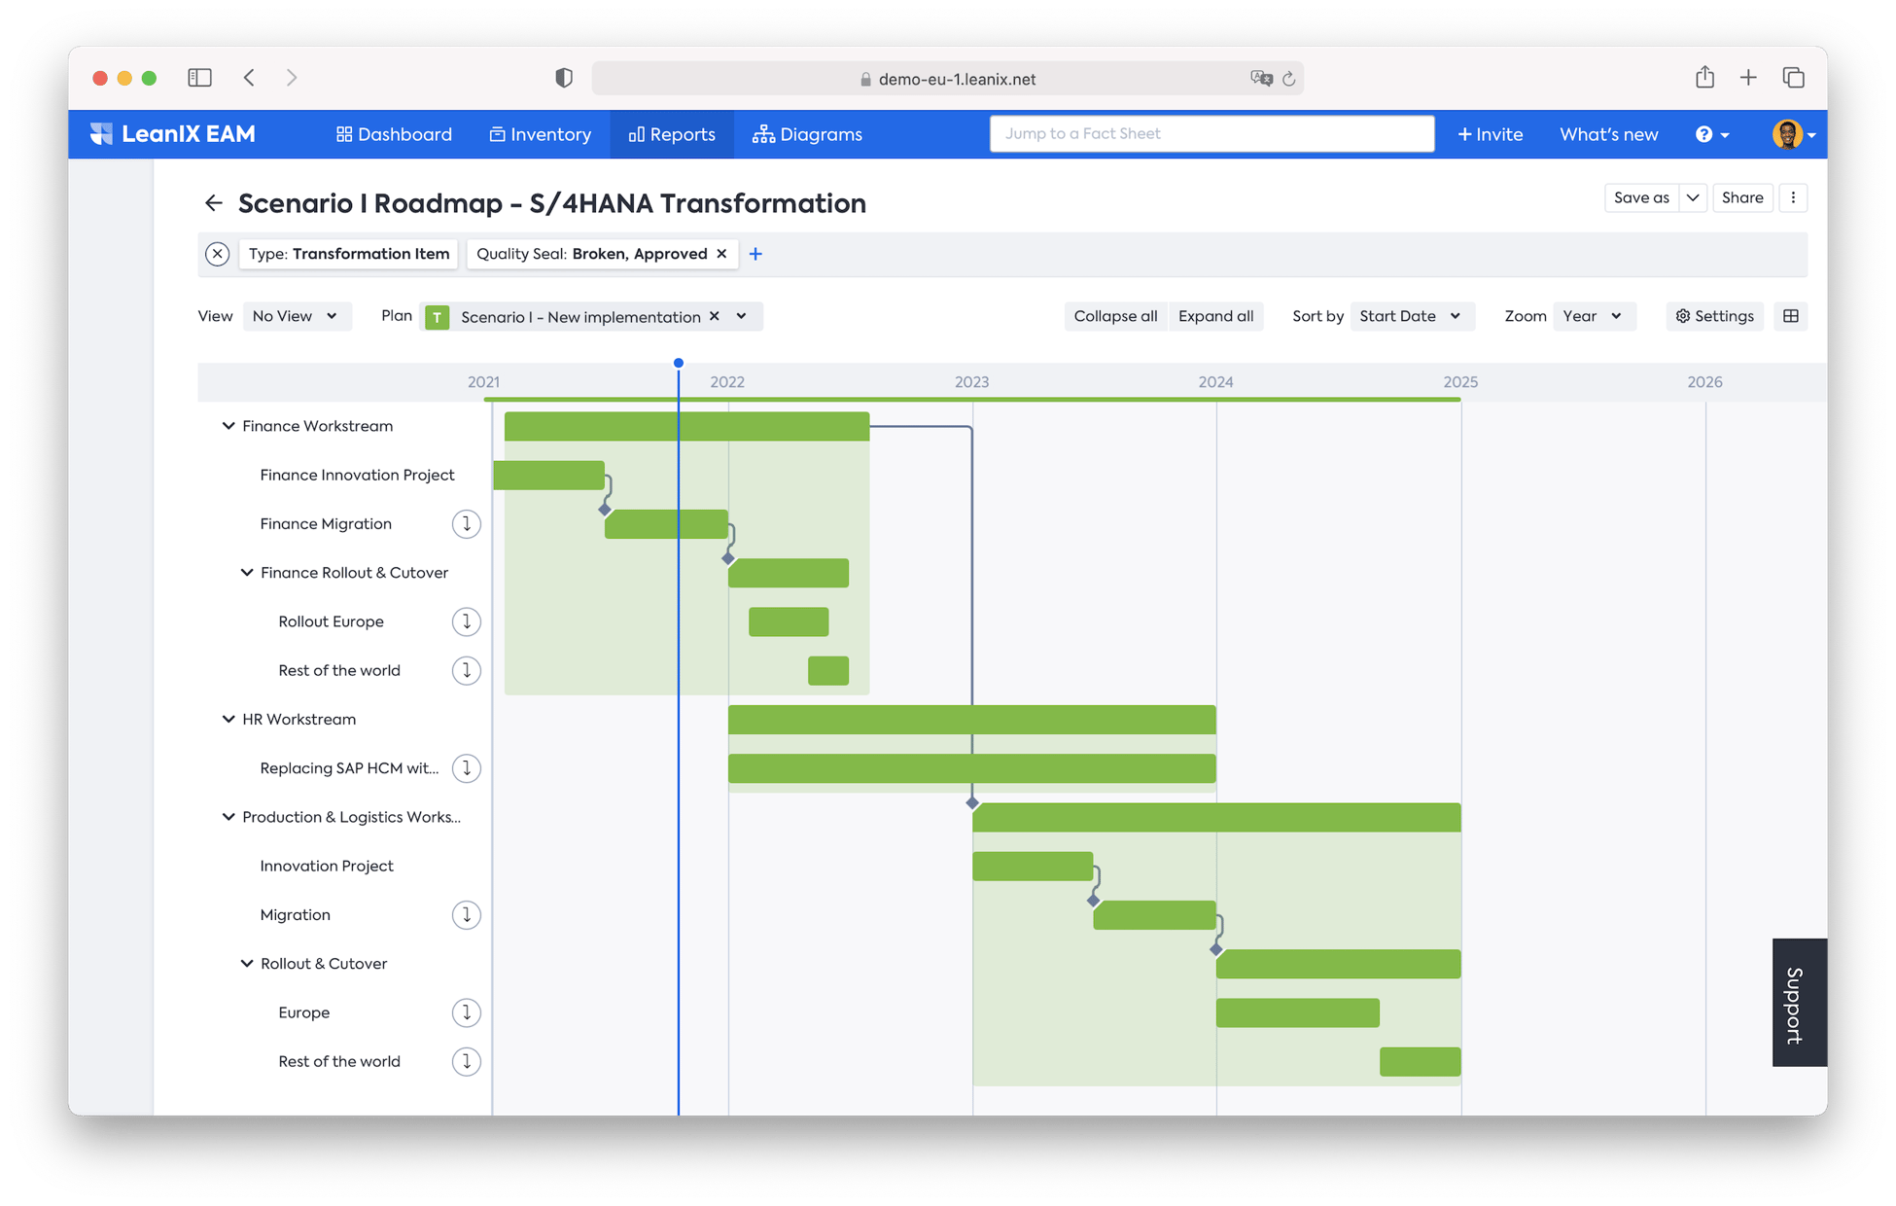Viewport: 1896px width, 1206px height.
Task: Click the Finance Migration down-arrow circle icon
Action: coord(467,524)
